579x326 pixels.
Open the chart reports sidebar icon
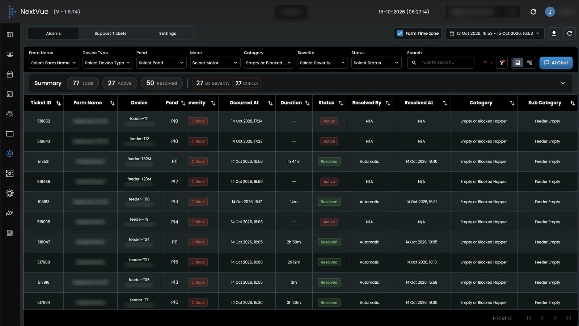pos(10,94)
